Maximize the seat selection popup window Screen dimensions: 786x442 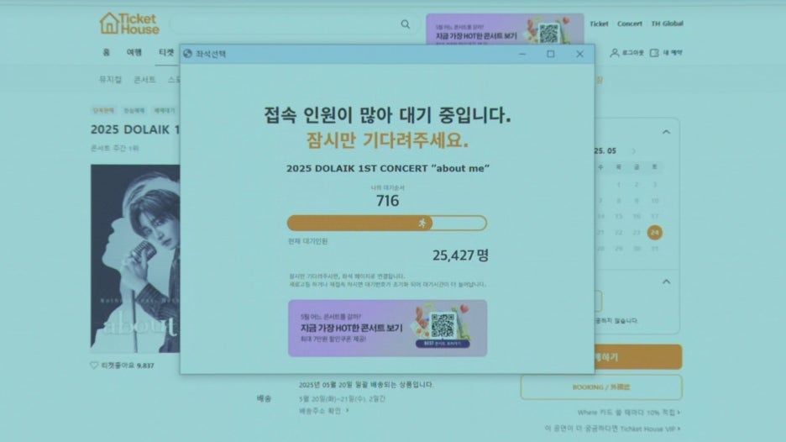pyautogui.click(x=551, y=54)
